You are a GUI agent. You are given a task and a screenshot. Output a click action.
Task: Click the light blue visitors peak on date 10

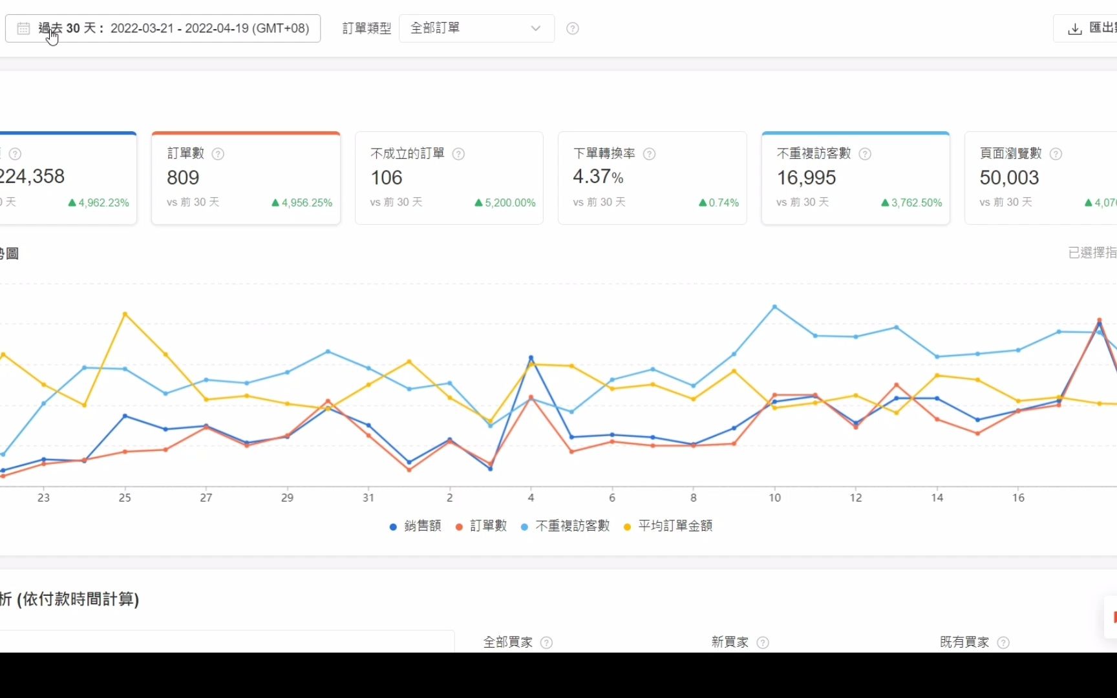[x=774, y=307]
